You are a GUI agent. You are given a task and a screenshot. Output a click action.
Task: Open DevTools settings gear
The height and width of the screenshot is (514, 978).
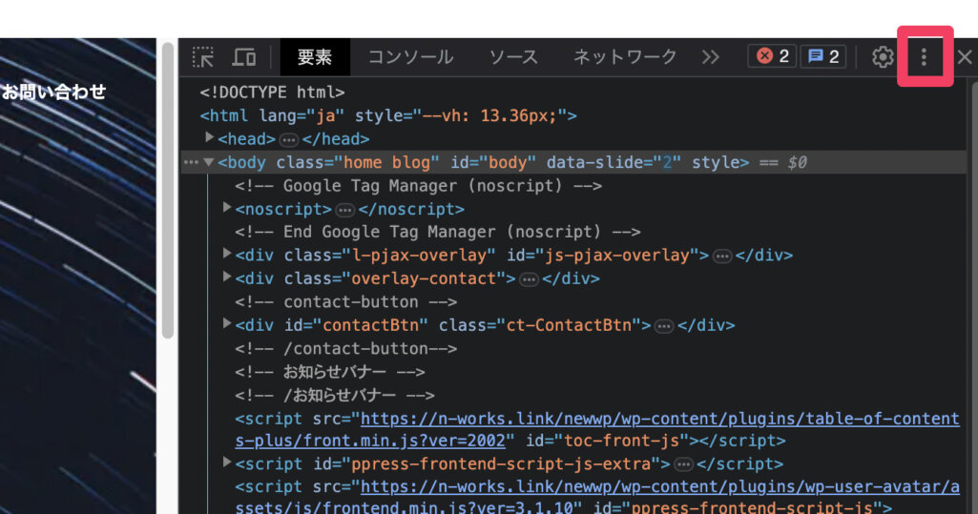tap(883, 57)
